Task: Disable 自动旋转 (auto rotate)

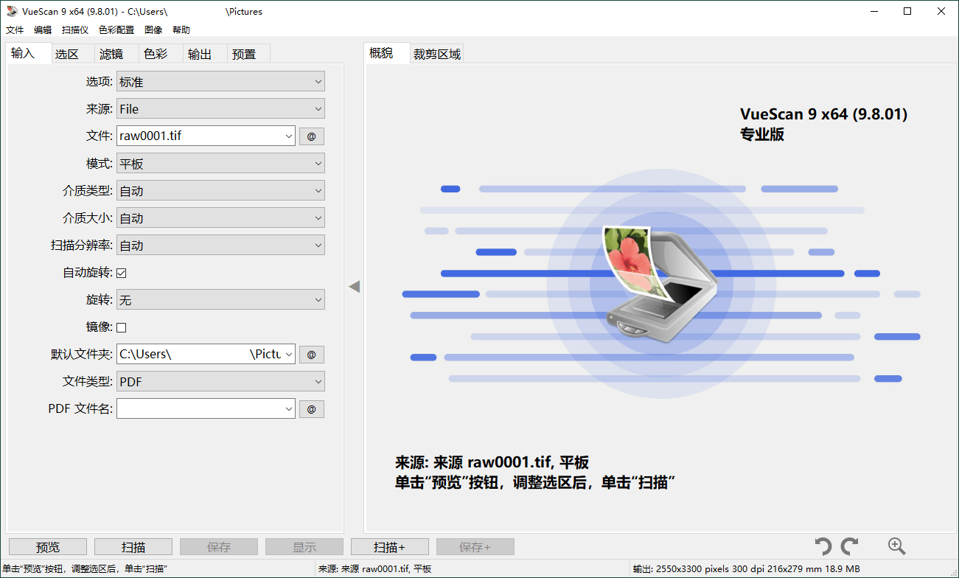Action: pyautogui.click(x=120, y=272)
